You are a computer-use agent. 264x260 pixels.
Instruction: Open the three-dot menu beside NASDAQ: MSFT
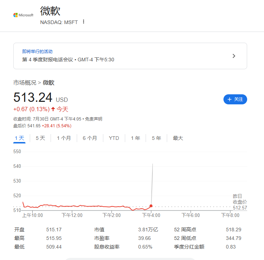tap(84, 22)
